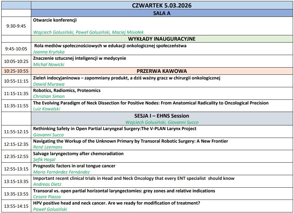Select the SALA A header row
Image resolution: width=294 pixels, height=213 pixels.
pos(162,13)
